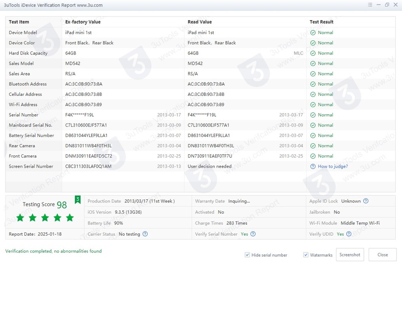Image resolution: width=402 pixels, height=318 pixels.
Task: Select the iOS Version value 9.3.5 (13G36)
Action: [128, 212]
